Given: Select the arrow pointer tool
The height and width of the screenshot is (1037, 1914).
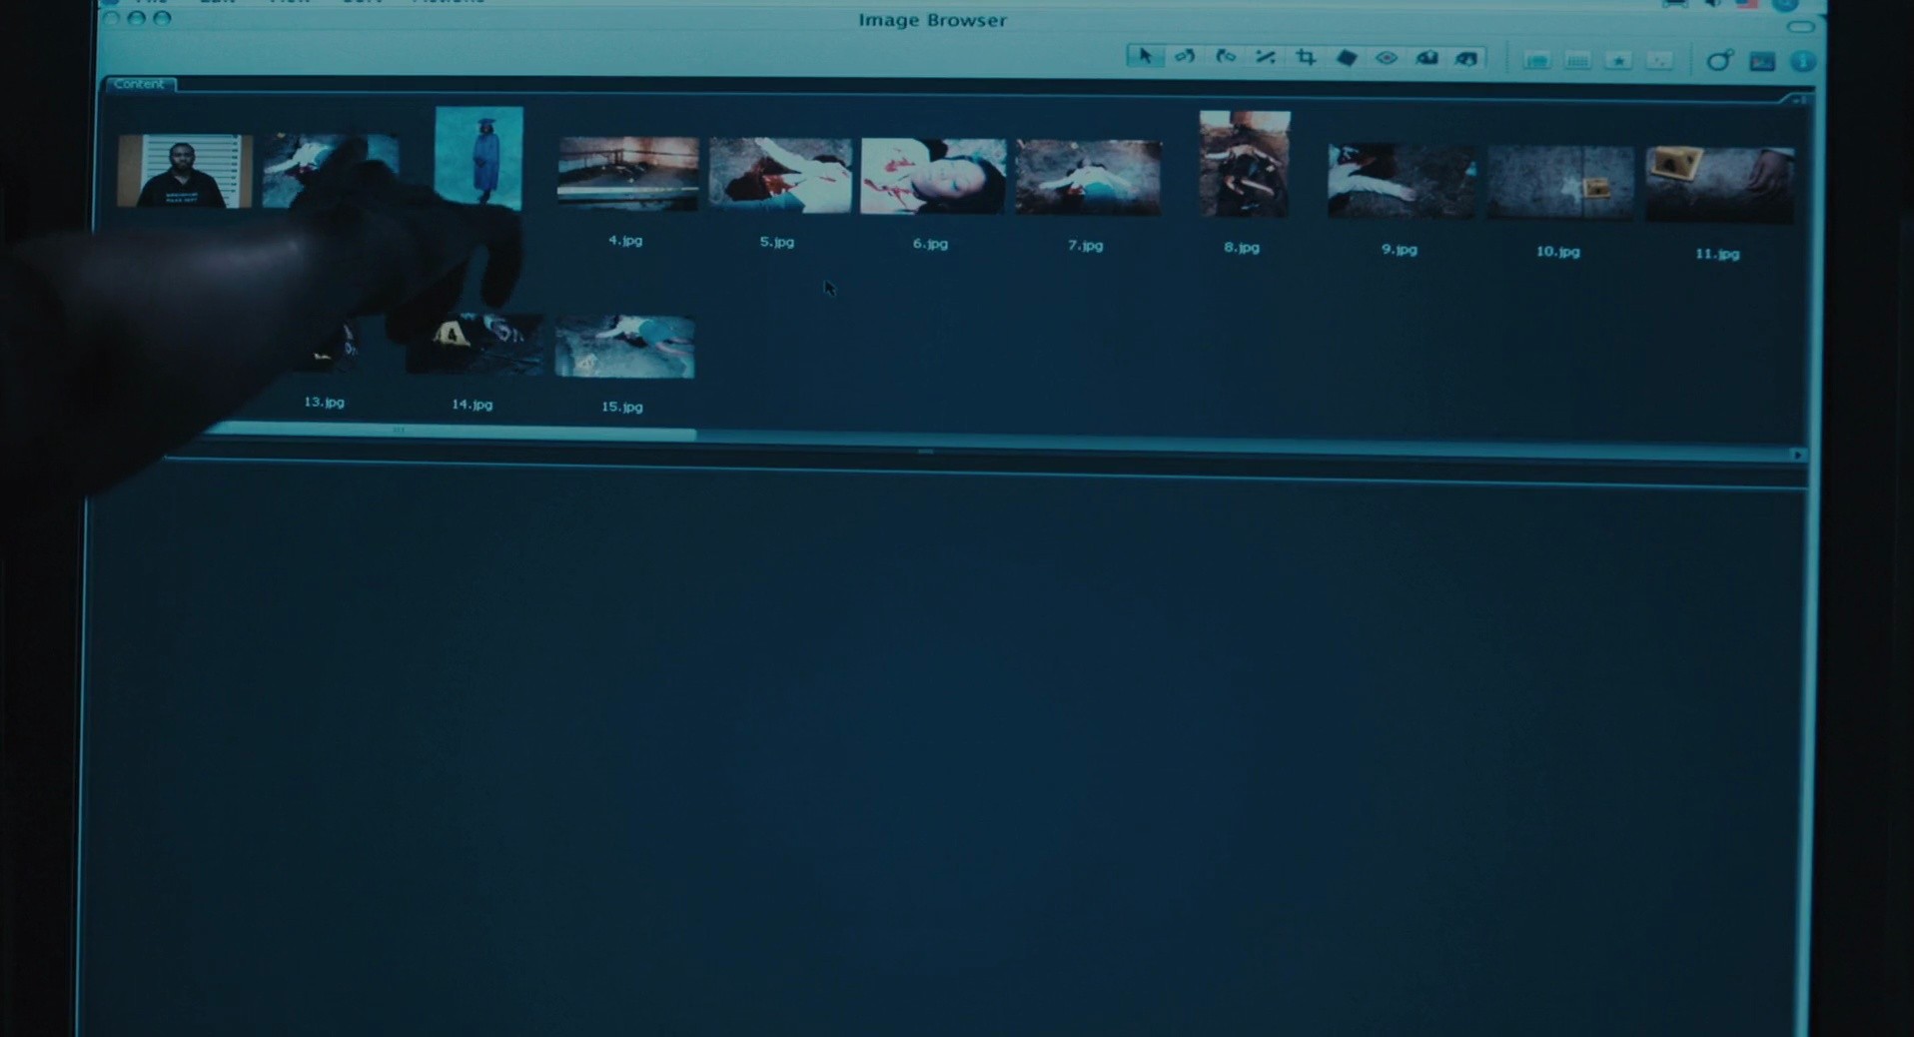Looking at the screenshot, I should (x=1145, y=57).
